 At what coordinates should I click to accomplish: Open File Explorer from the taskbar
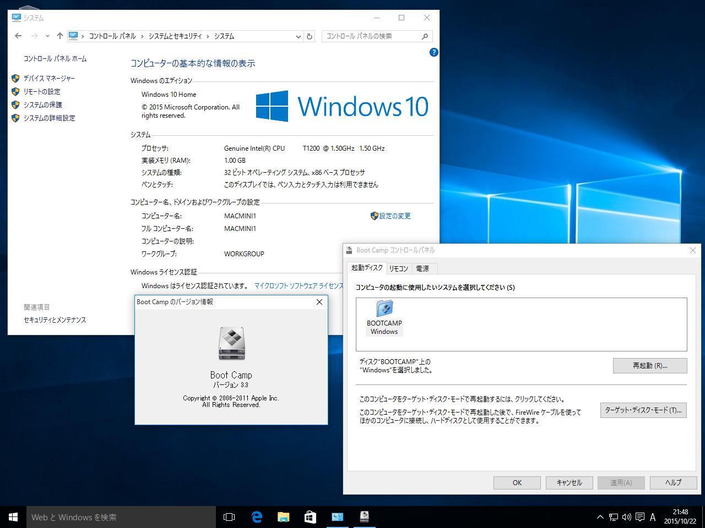(283, 517)
